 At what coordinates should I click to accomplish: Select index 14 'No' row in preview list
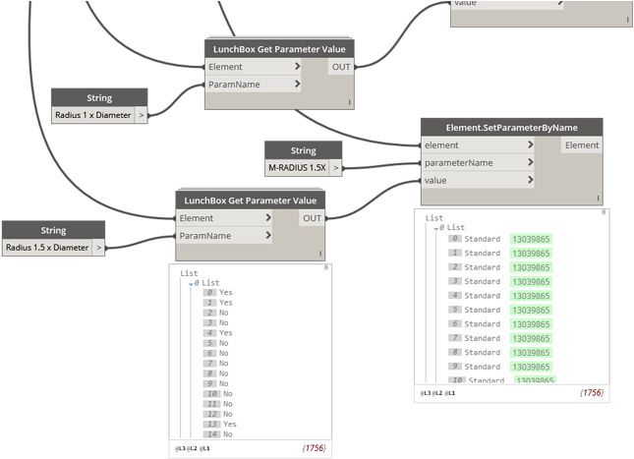click(218, 433)
